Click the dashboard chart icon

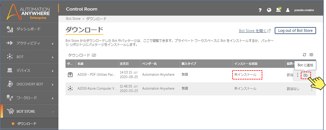[x=10, y=29]
